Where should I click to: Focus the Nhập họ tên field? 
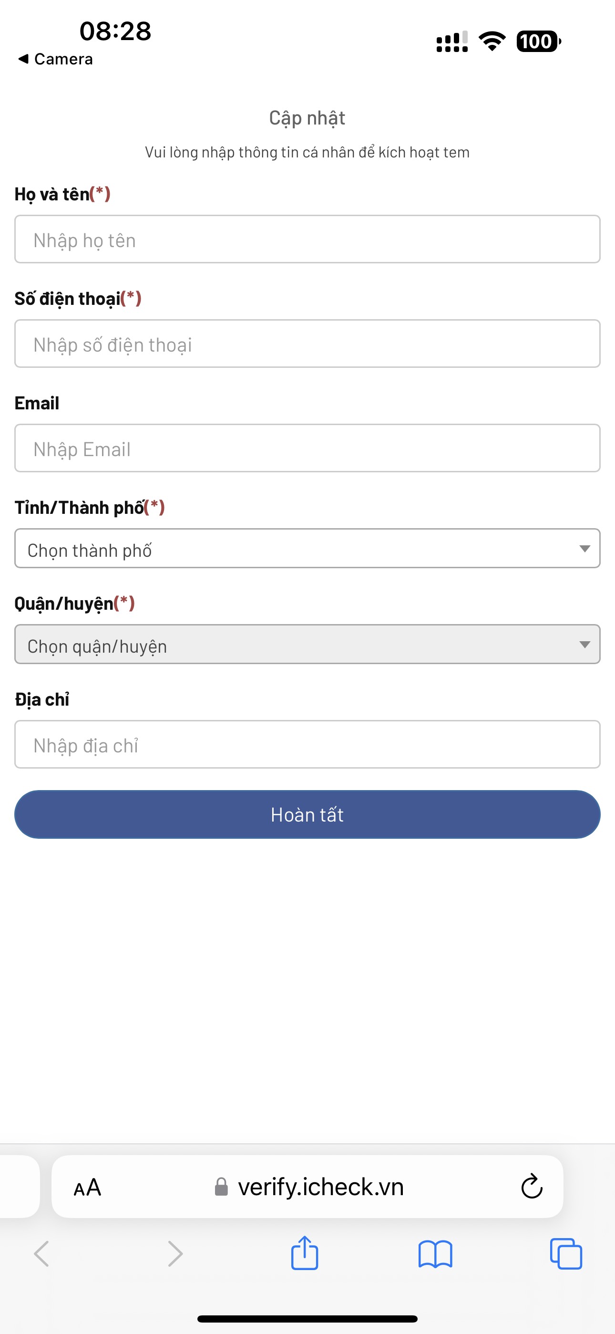click(x=307, y=239)
